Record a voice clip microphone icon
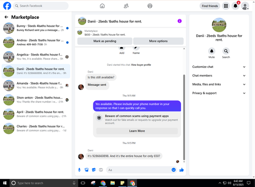255x187 pixels. [x=79, y=170]
